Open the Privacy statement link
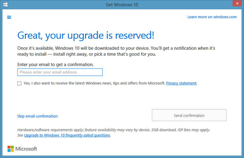This screenshot has width=244, height=158. (181, 83)
